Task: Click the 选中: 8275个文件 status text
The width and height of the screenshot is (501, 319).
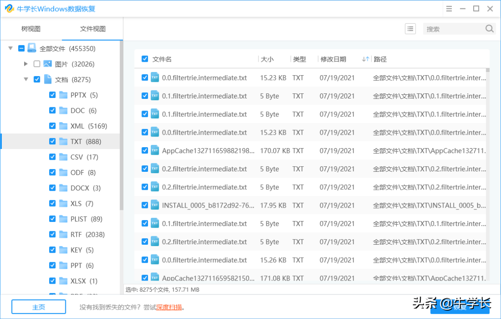Action: pyautogui.click(x=162, y=290)
